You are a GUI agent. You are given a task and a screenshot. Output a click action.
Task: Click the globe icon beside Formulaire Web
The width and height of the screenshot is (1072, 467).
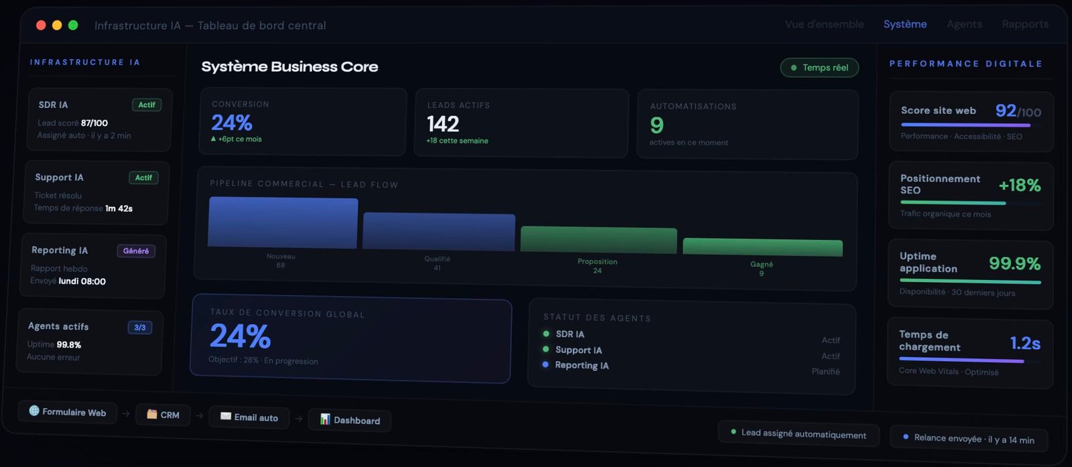[x=34, y=411]
